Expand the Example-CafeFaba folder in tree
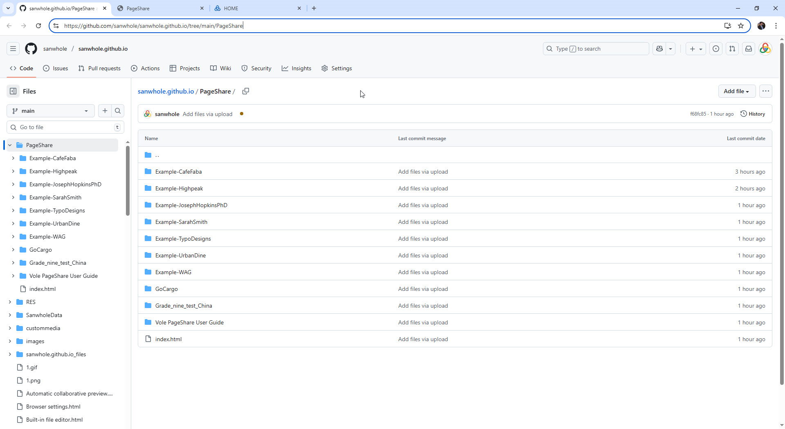This screenshot has width=785, height=429. pos(13,158)
